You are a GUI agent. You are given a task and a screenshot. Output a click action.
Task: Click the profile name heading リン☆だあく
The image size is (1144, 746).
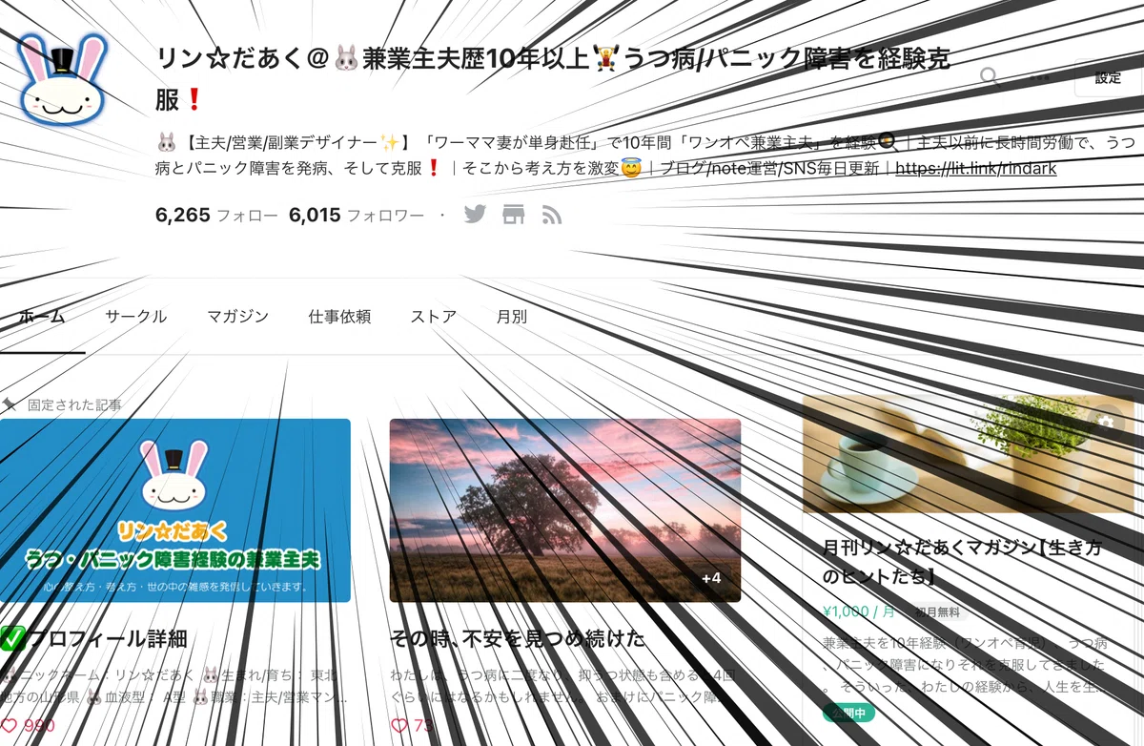tap(553, 78)
